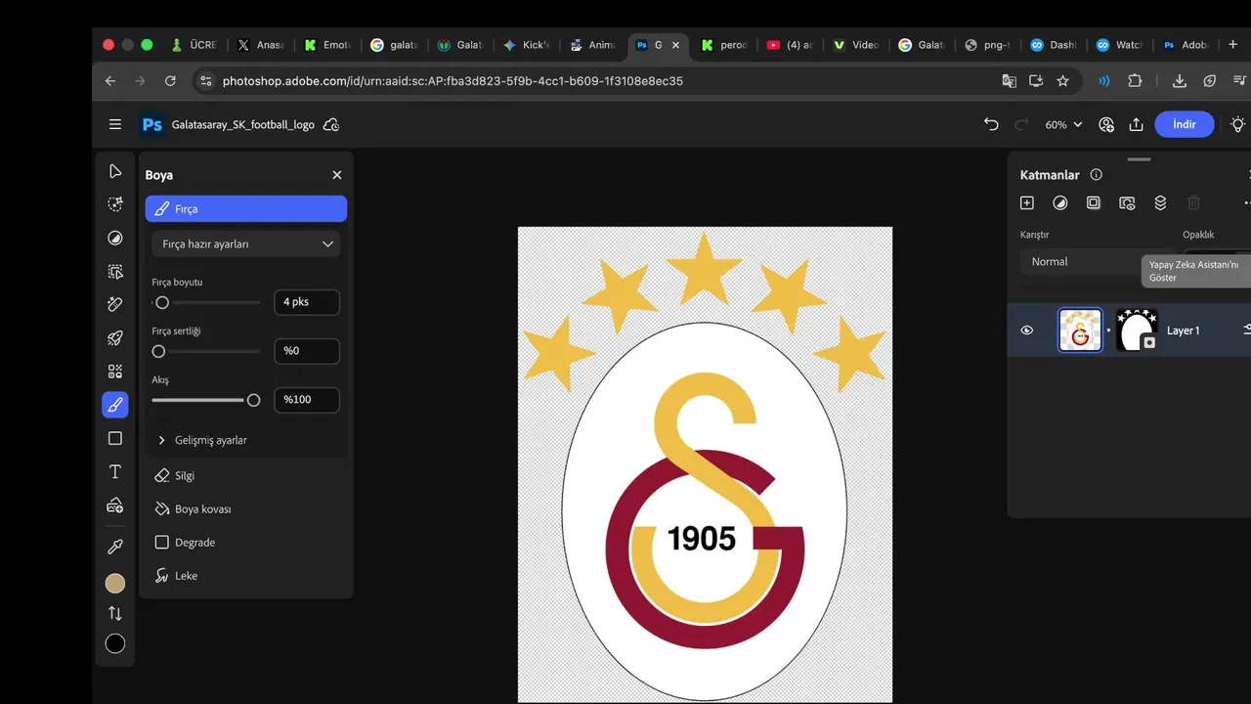Screen dimensions: 1251x704
Task: Select the Move tool arrow in toolbar
Action: (115, 171)
